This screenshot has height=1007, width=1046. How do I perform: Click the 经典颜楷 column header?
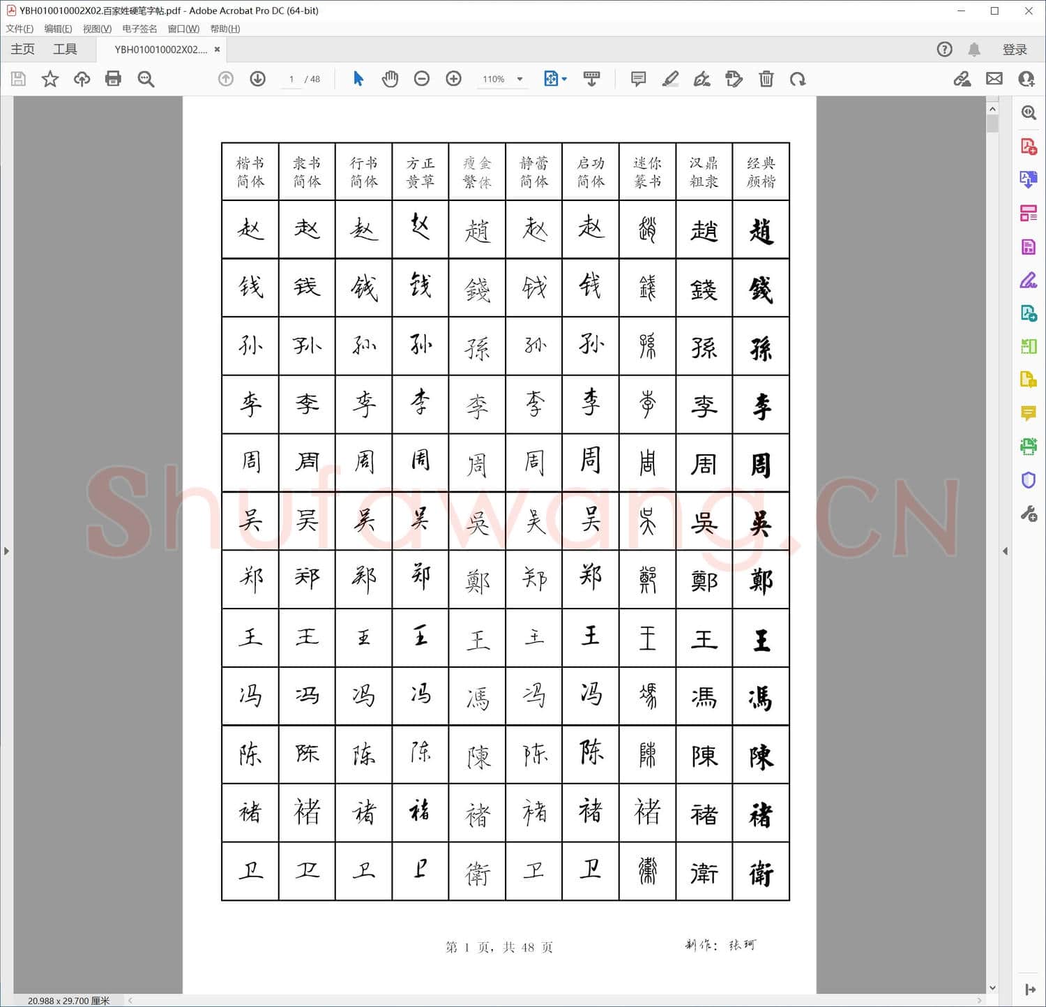click(761, 172)
